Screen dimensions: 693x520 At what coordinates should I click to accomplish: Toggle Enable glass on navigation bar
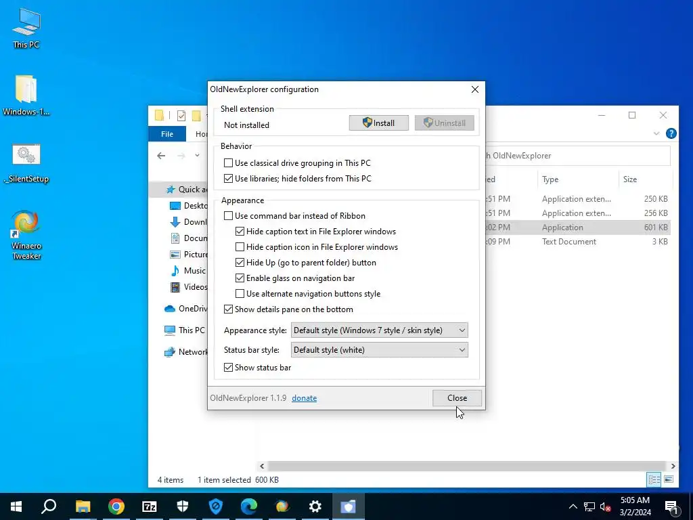click(x=240, y=278)
